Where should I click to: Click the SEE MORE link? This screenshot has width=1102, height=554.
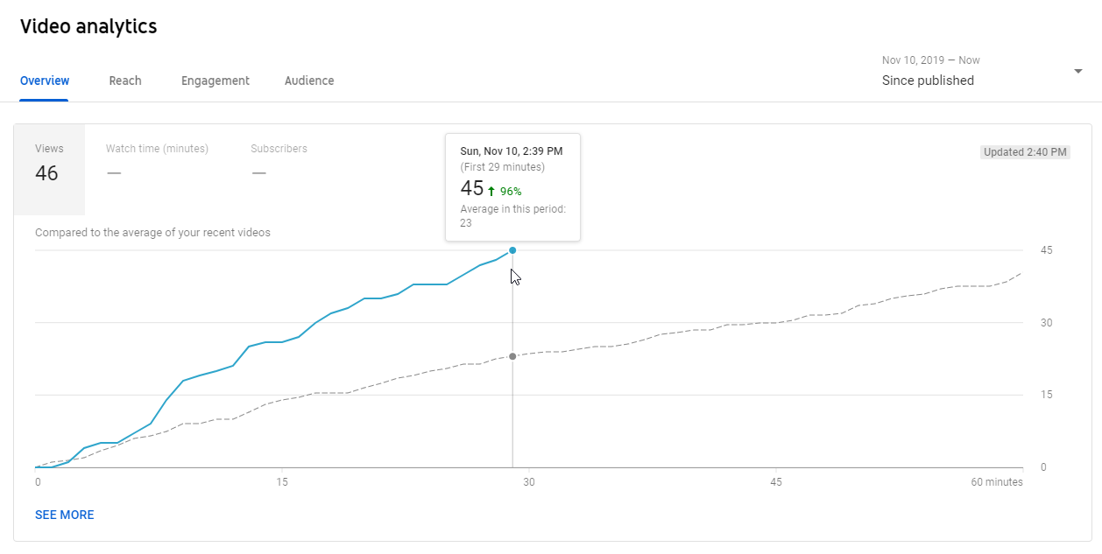(x=65, y=515)
